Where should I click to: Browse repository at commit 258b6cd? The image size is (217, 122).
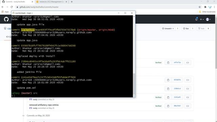point(188,89)
